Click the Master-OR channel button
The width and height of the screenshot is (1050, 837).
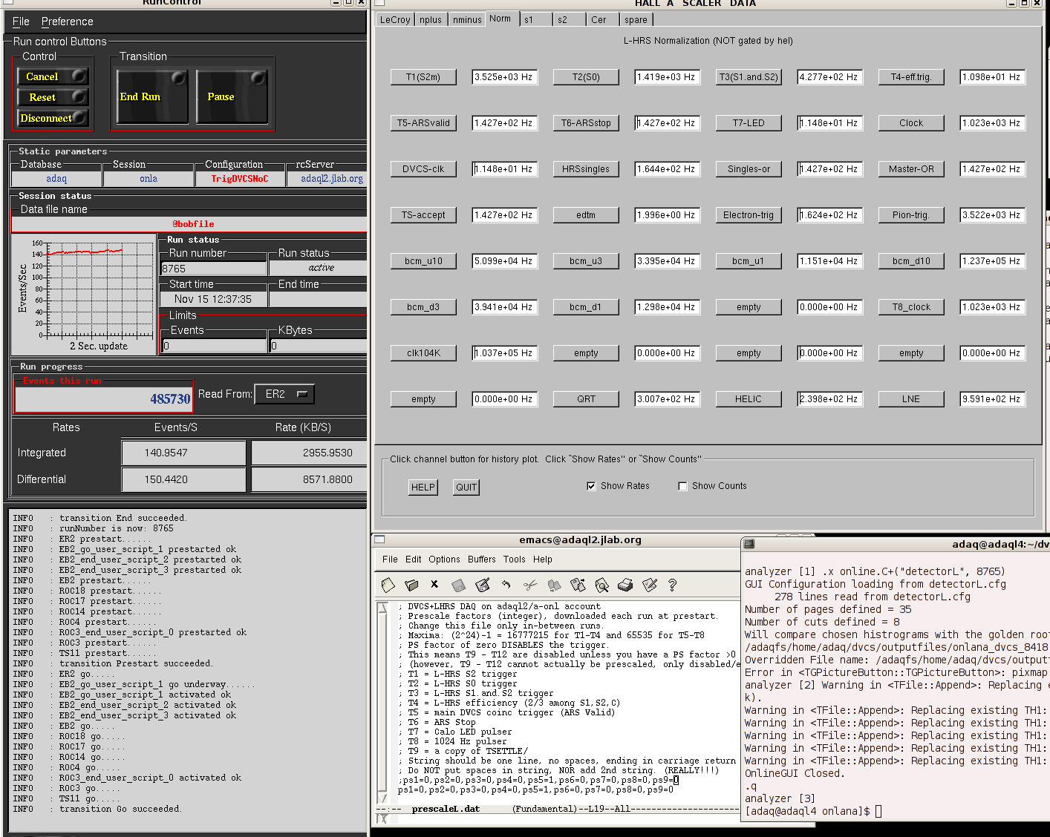pos(911,169)
